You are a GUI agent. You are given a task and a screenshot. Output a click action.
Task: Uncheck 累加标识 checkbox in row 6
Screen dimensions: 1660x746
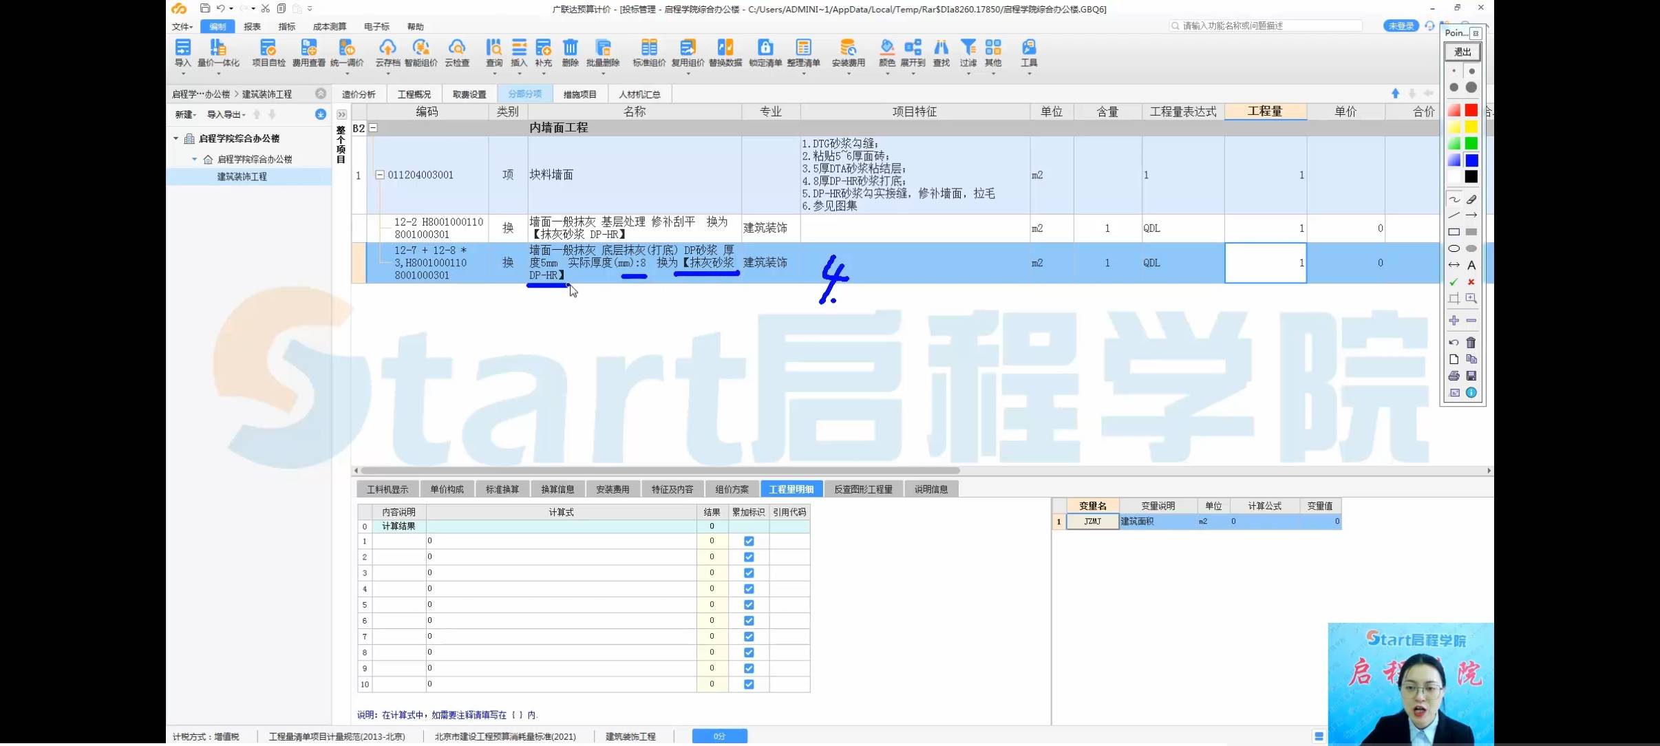pyautogui.click(x=749, y=620)
